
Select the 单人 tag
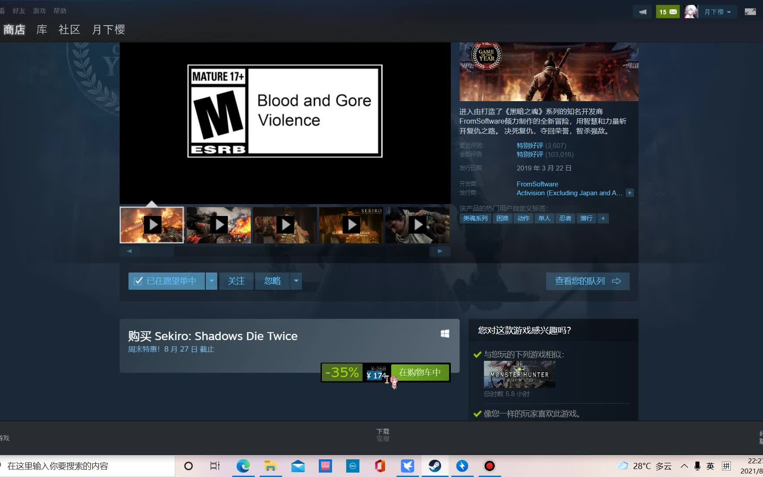tap(544, 218)
